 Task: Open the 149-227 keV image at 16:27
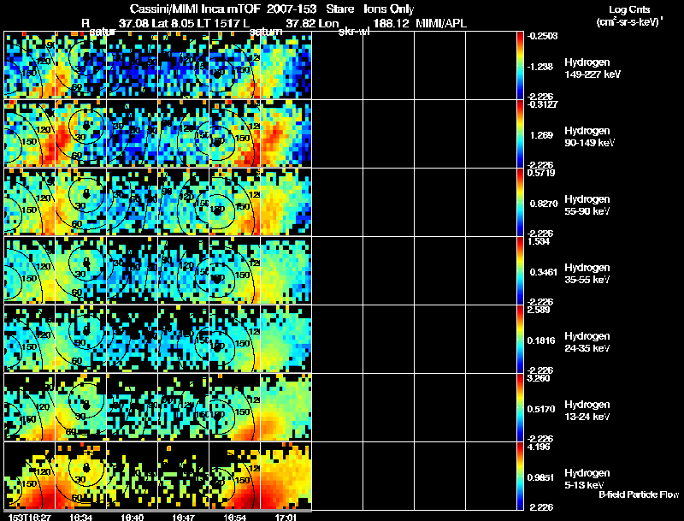pyautogui.click(x=30, y=65)
